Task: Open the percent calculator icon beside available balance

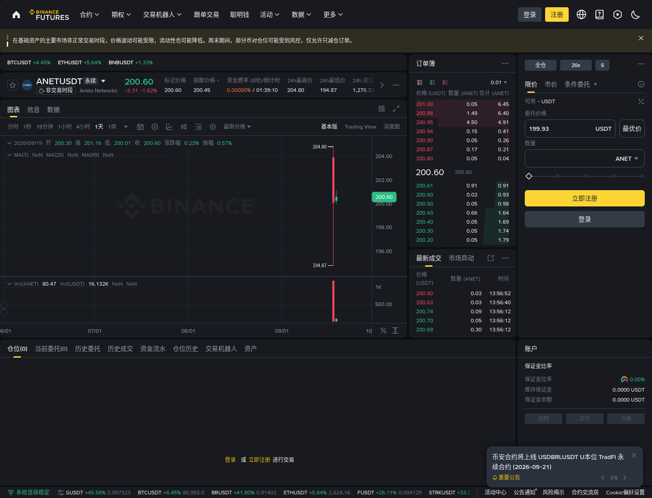Action: coord(641,101)
